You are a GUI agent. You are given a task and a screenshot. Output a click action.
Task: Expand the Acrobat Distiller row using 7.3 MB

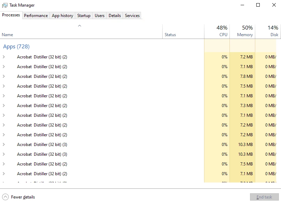4,106
